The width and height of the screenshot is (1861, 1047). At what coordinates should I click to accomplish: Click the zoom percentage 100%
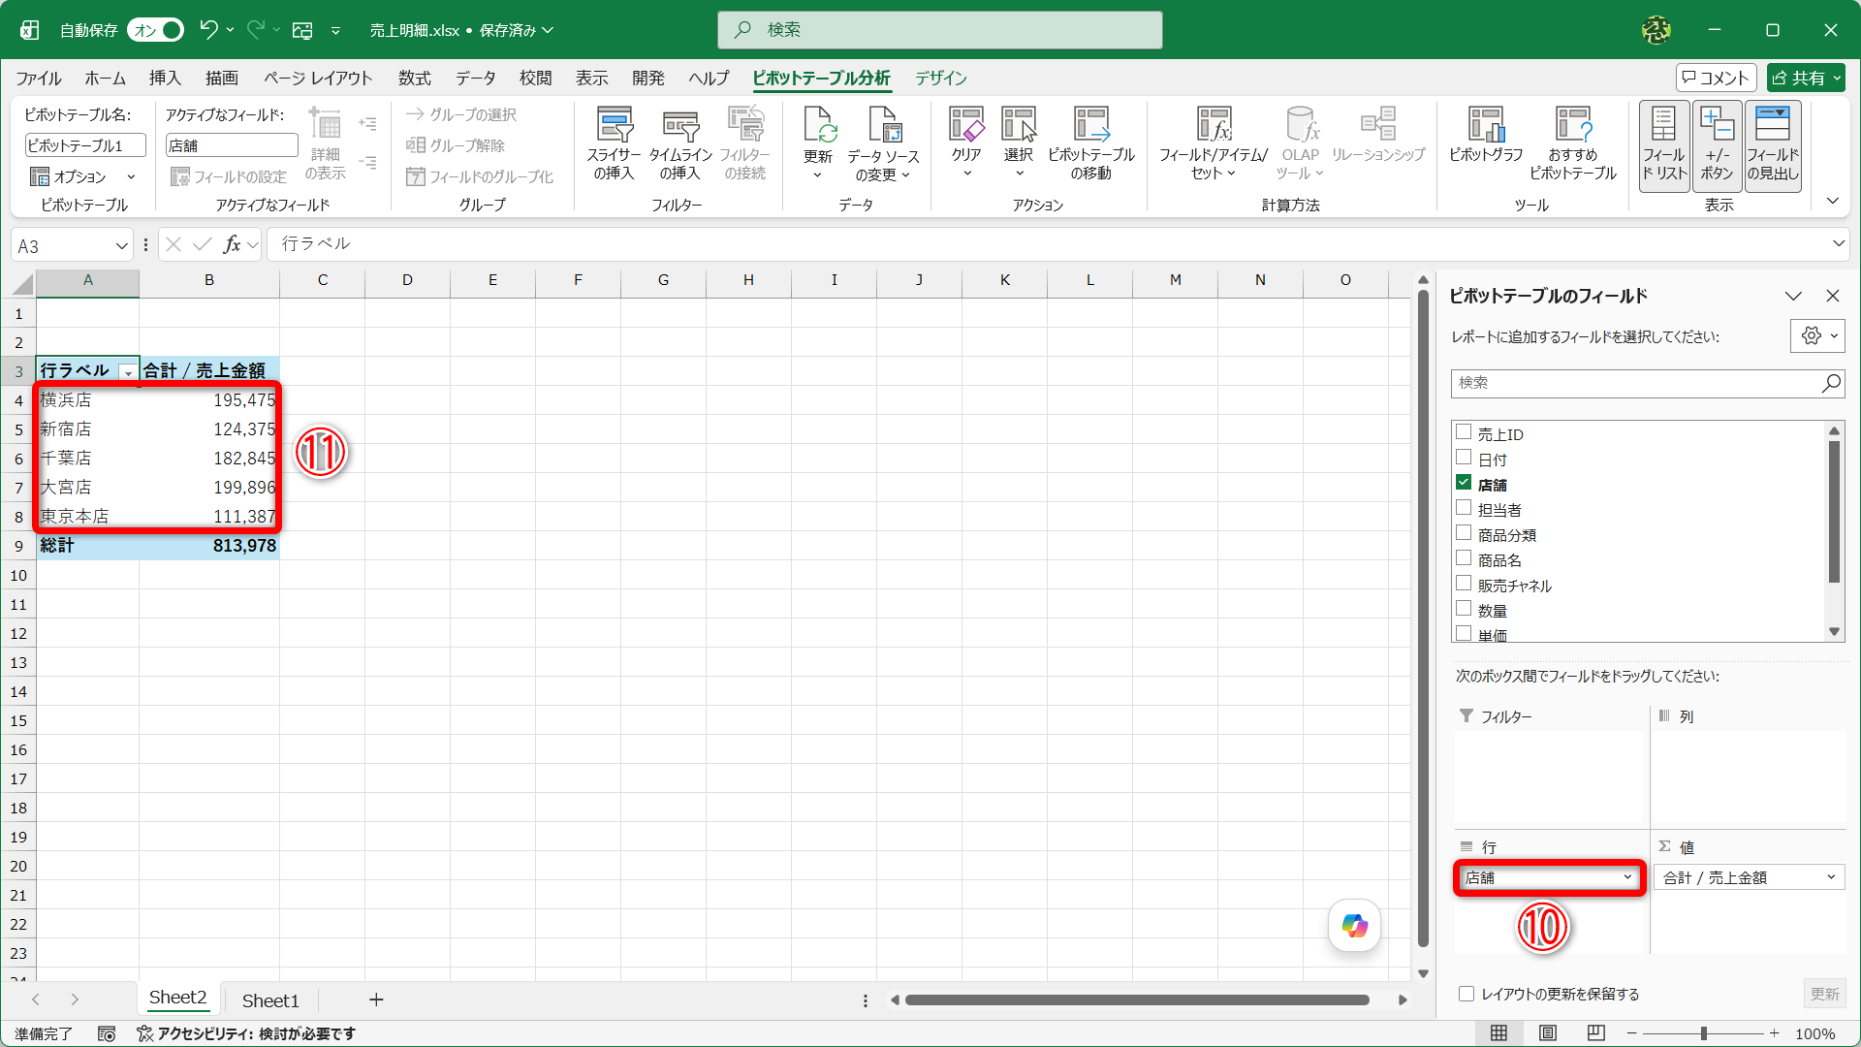point(1815,1033)
